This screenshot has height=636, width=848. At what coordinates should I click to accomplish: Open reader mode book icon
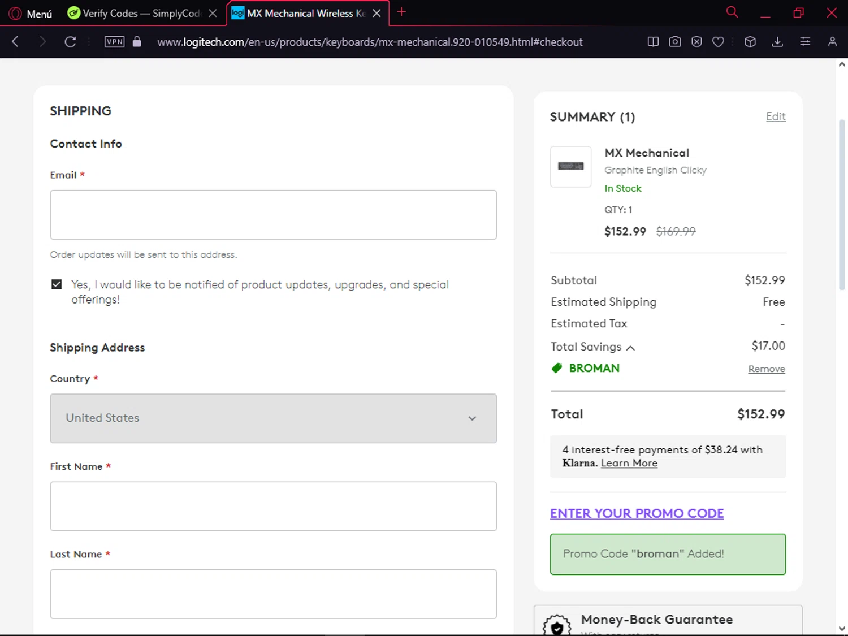(x=653, y=41)
